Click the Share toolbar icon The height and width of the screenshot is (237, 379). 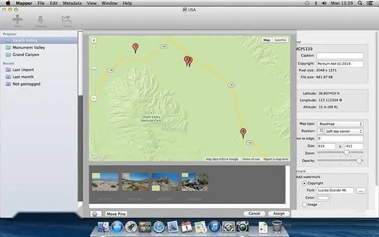[66, 19]
